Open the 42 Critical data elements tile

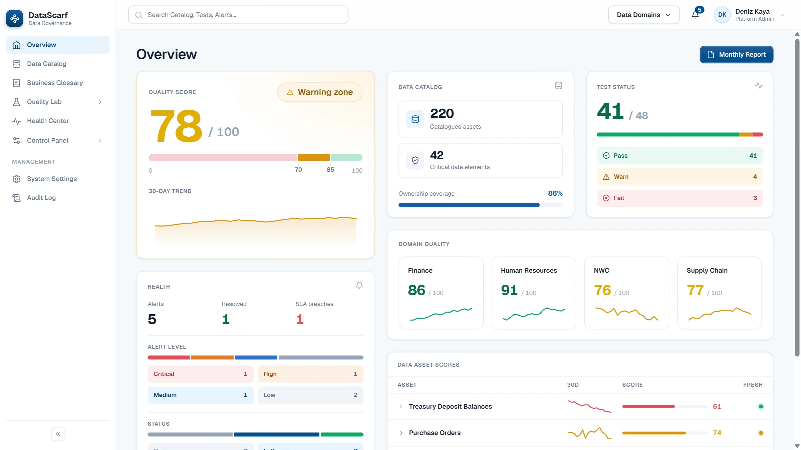(481, 160)
